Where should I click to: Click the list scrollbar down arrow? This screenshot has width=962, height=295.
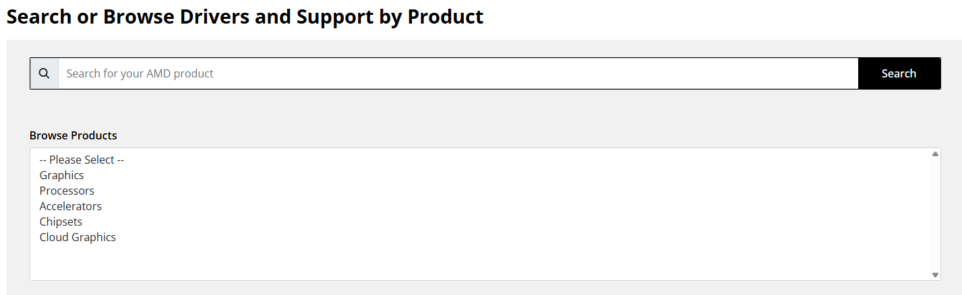tap(935, 275)
